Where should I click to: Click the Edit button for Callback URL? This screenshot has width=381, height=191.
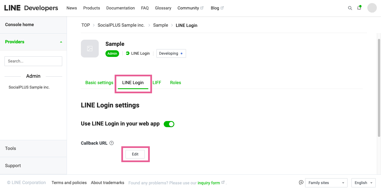(x=135, y=154)
